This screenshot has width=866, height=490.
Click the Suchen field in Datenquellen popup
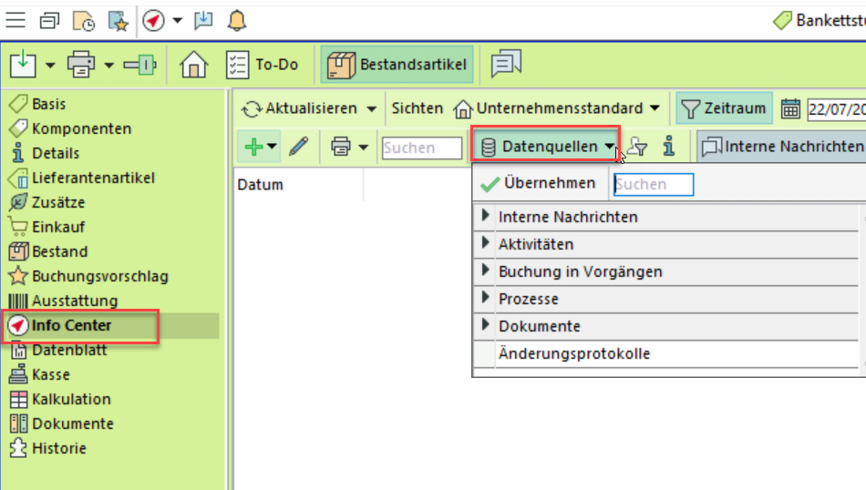pos(654,185)
